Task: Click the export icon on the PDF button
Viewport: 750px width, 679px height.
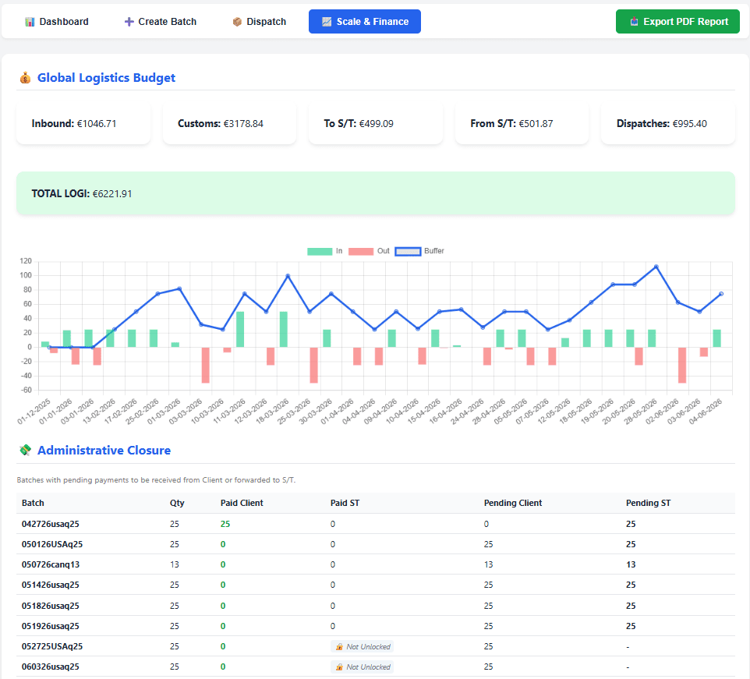Action: click(x=634, y=22)
